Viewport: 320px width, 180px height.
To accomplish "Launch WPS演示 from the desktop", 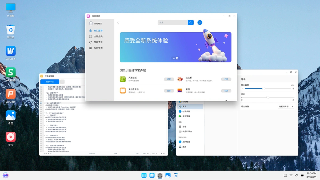I will tap(11, 96).
